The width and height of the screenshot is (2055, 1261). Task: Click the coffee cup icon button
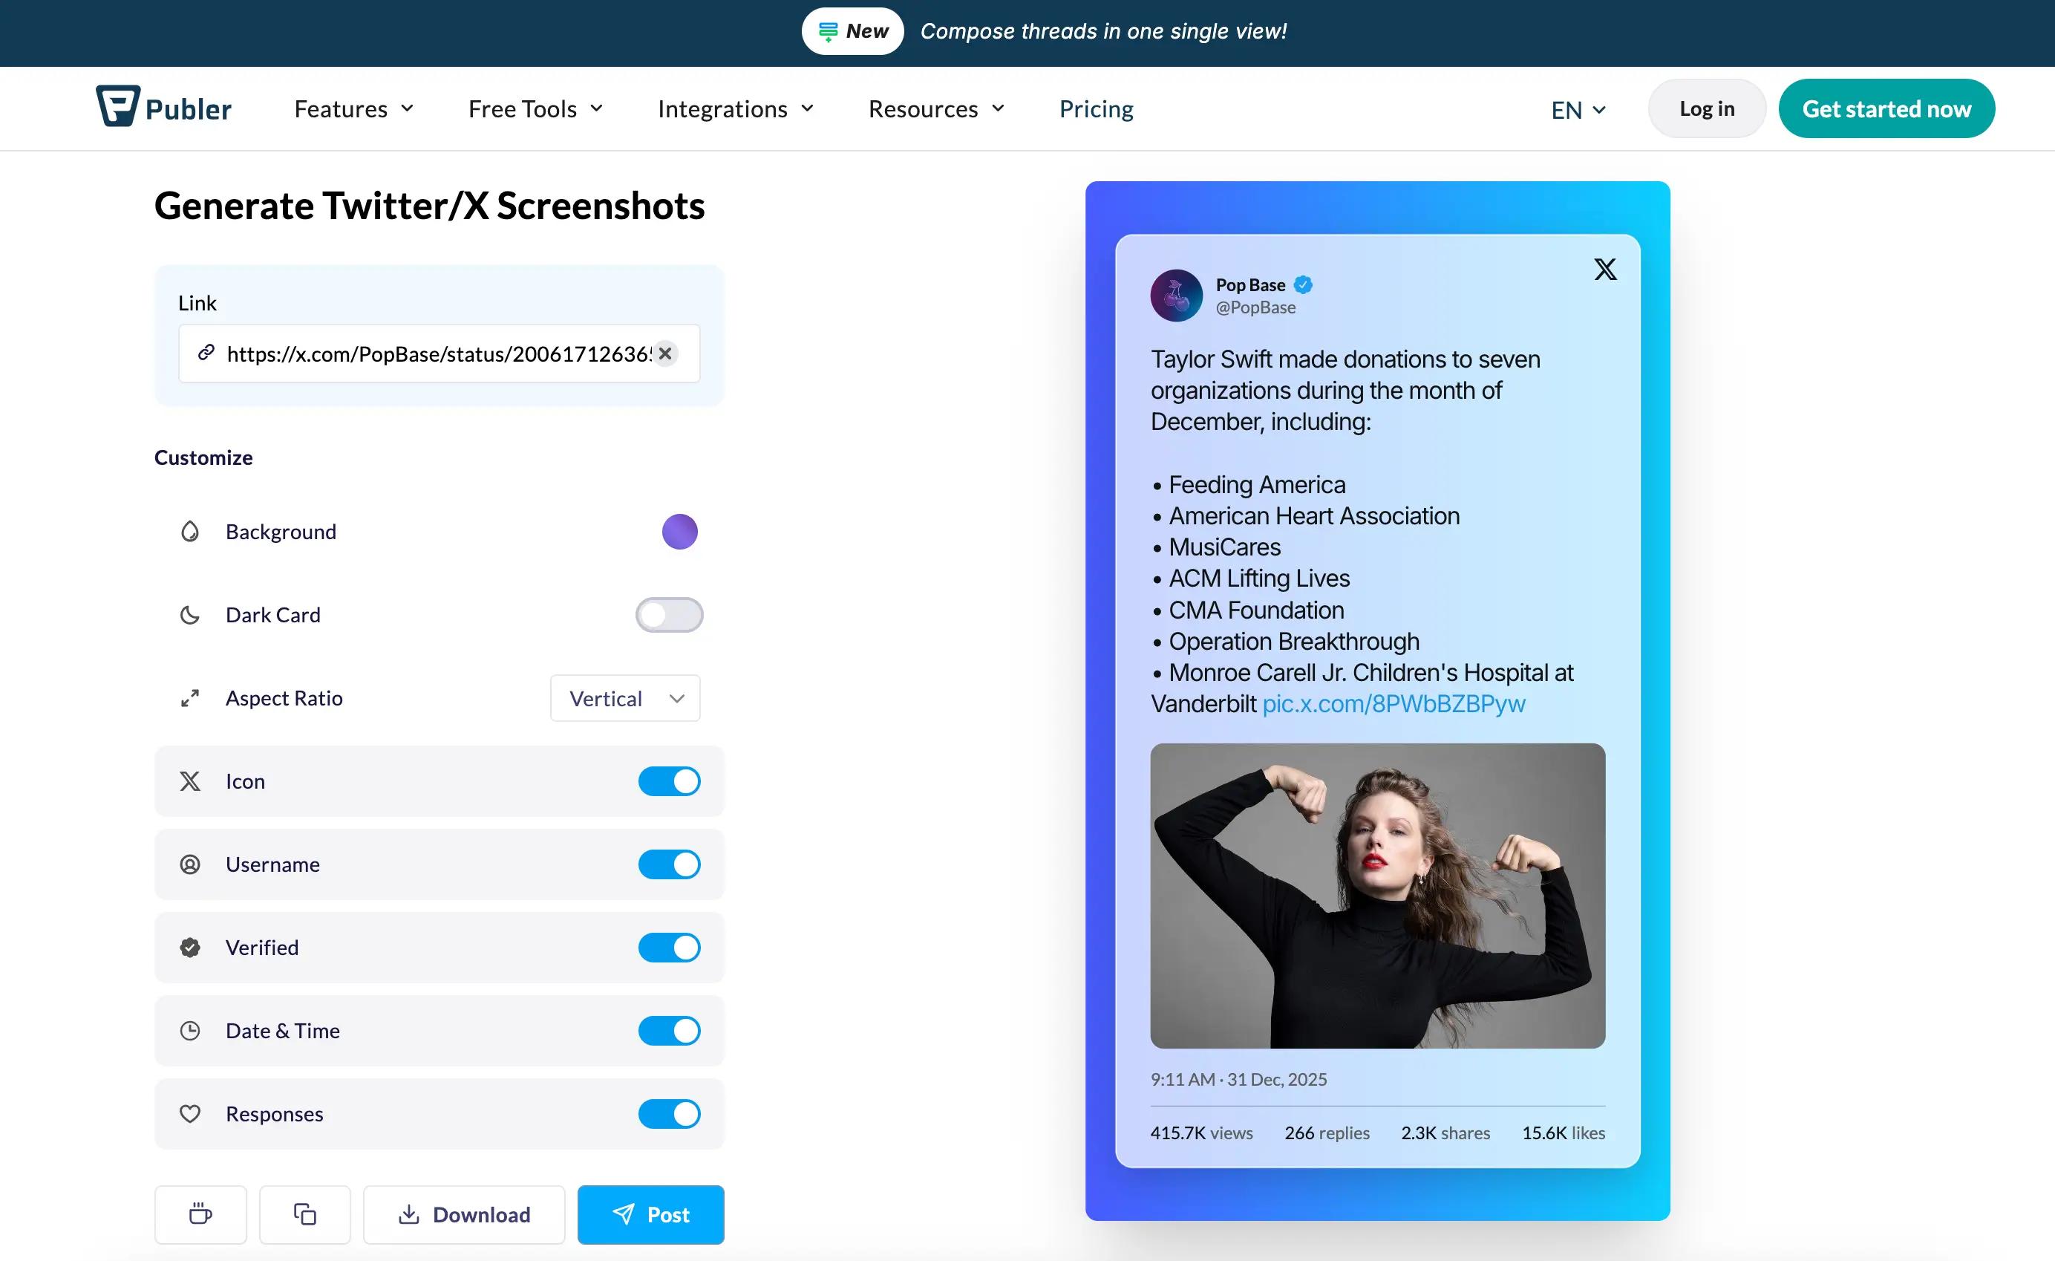pos(200,1213)
